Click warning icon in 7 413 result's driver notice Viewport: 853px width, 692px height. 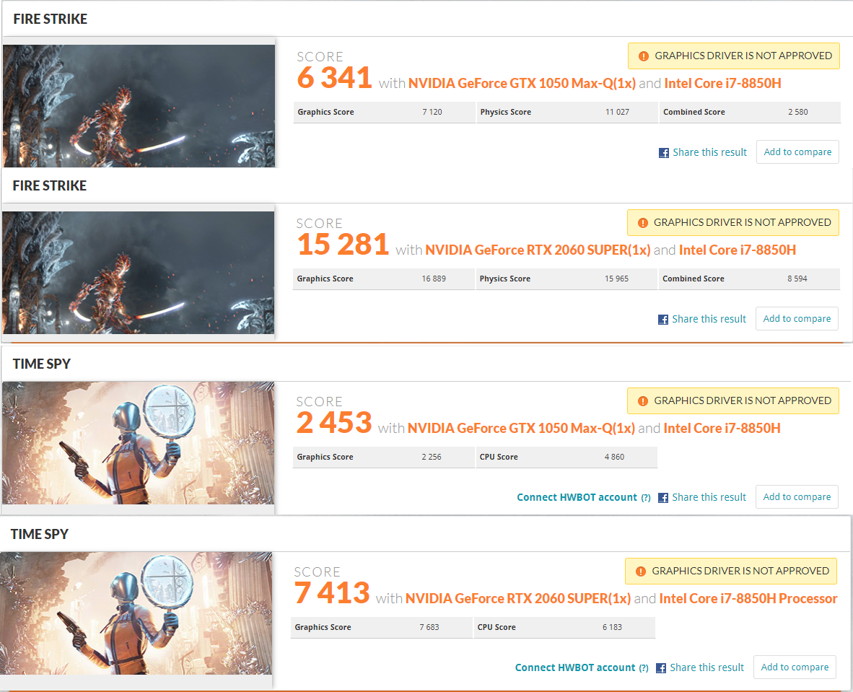click(640, 571)
